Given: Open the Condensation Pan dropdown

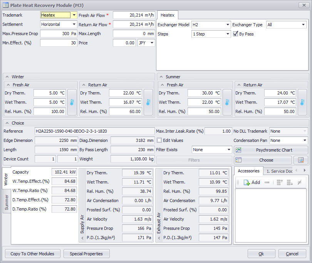Looking at the screenshot, I should (305, 140).
